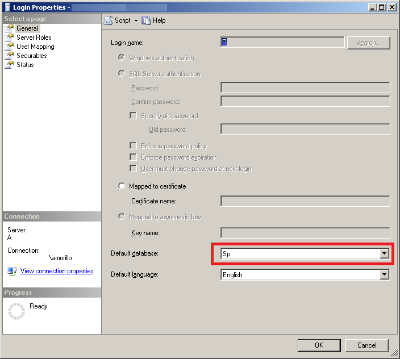Select SQL Server authentication radio button

[x=122, y=73]
